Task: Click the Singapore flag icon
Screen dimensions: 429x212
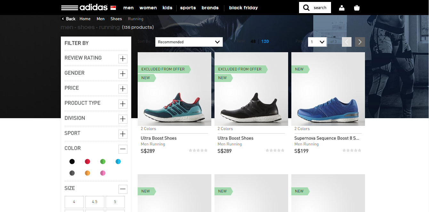Action: 113,8
